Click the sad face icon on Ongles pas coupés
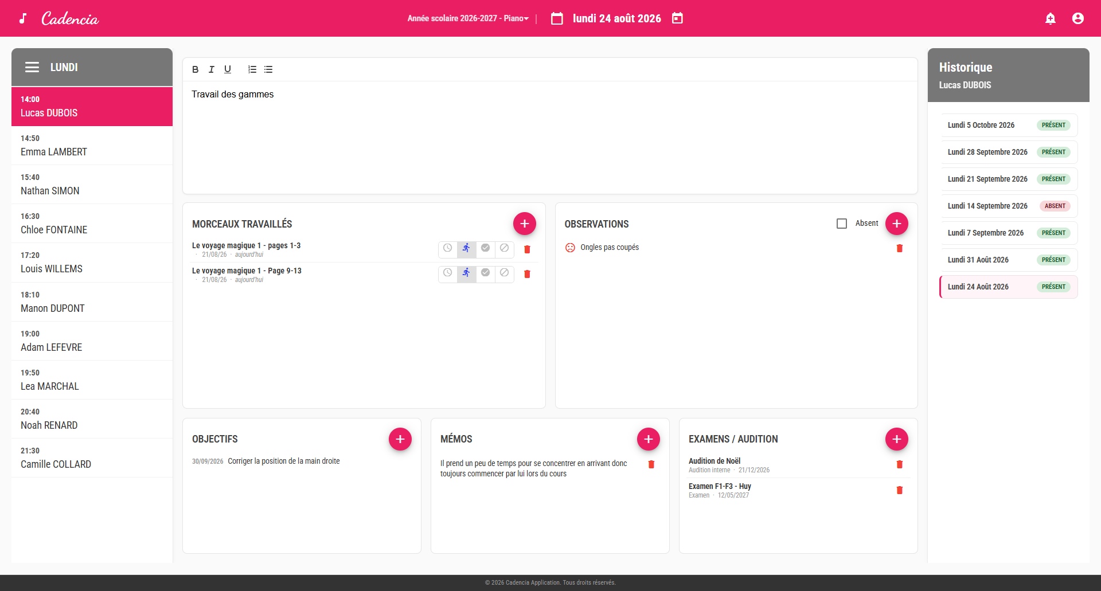Image resolution: width=1101 pixels, height=591 pixels. pos(570,248)
